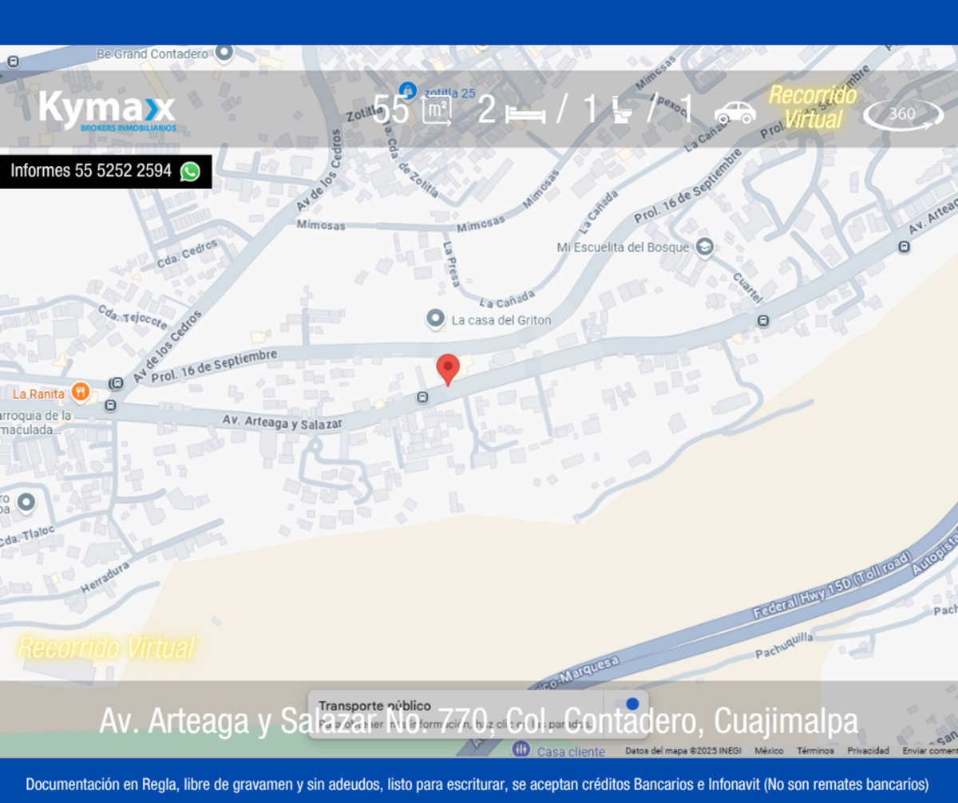Click the México link in the map footer
Image resolution: width=958 pixels, height=803 pixels.
pos(769,751)
